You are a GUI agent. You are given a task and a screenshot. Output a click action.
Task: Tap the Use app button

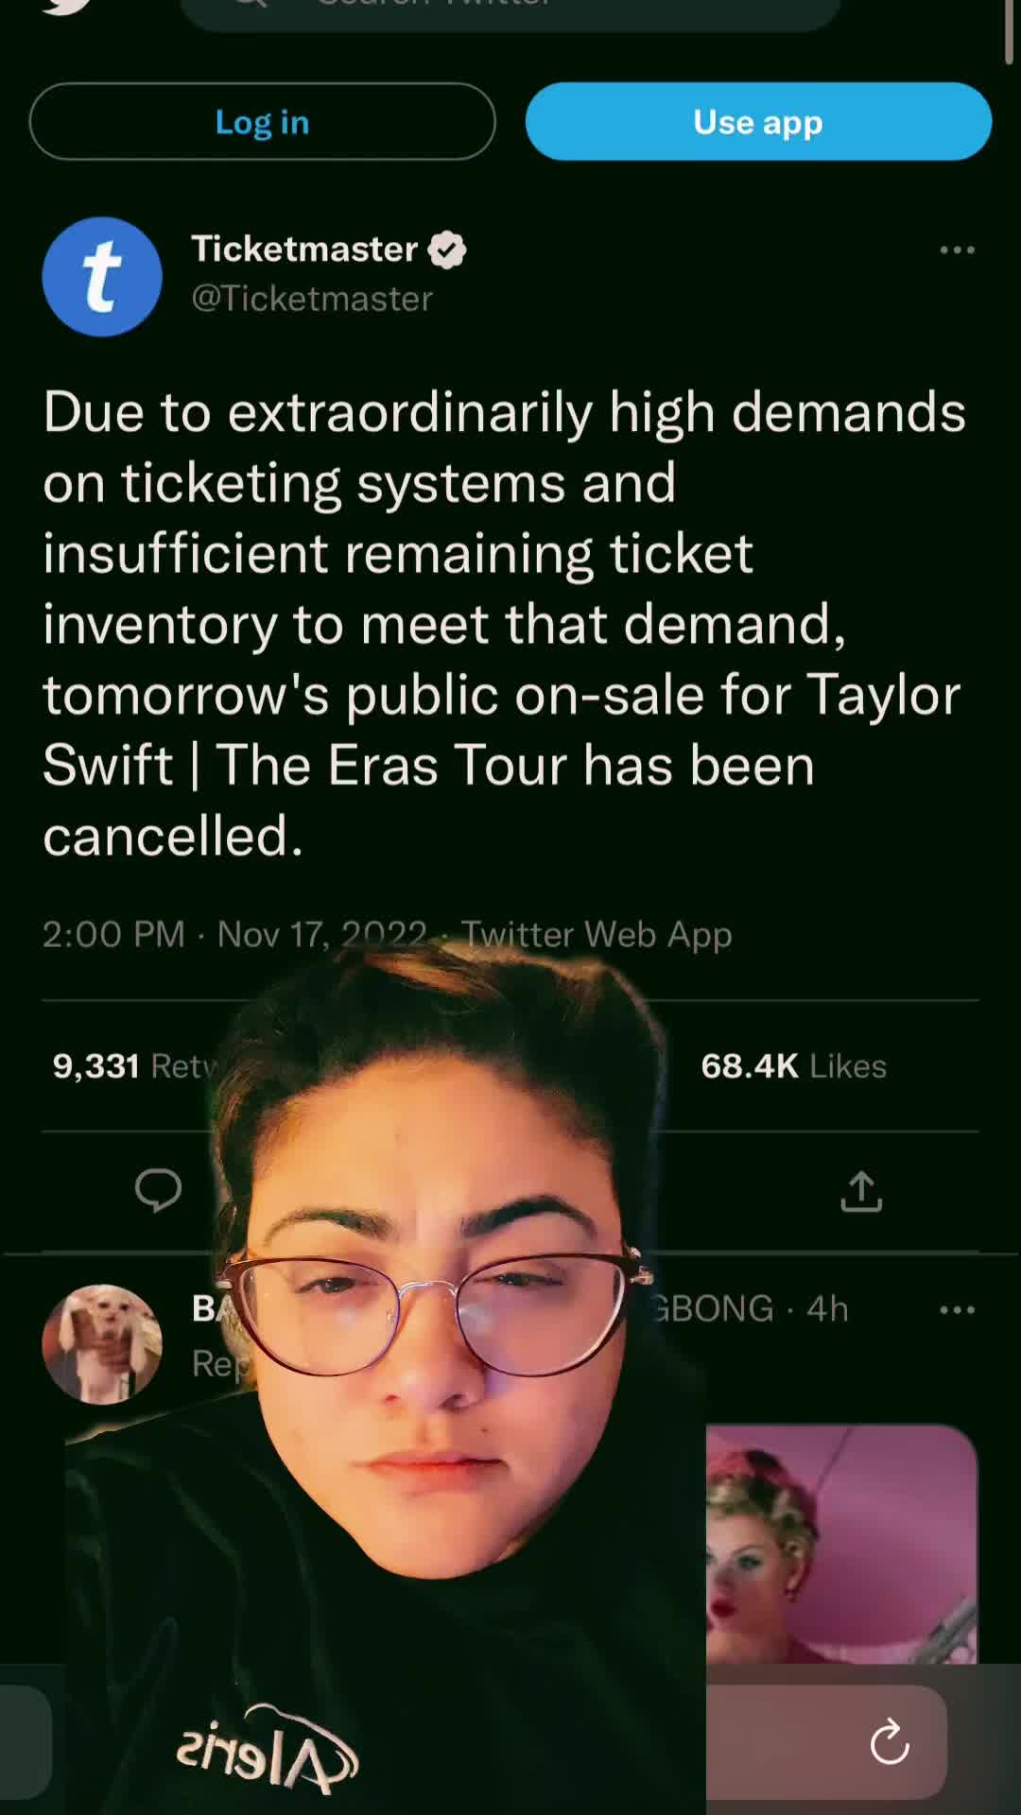[x=758, y=121]
